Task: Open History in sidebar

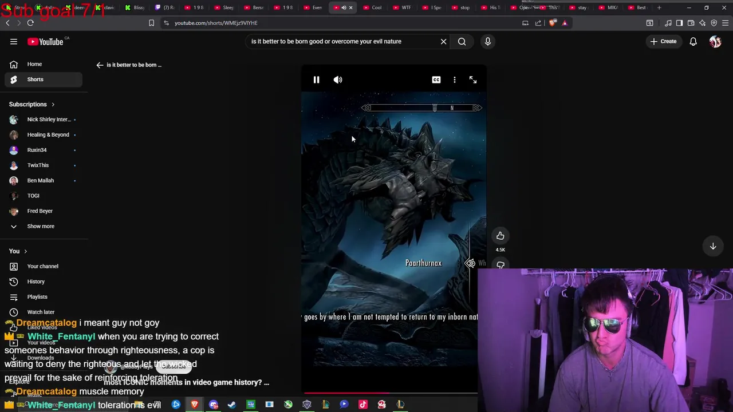Action: point(44,282)
